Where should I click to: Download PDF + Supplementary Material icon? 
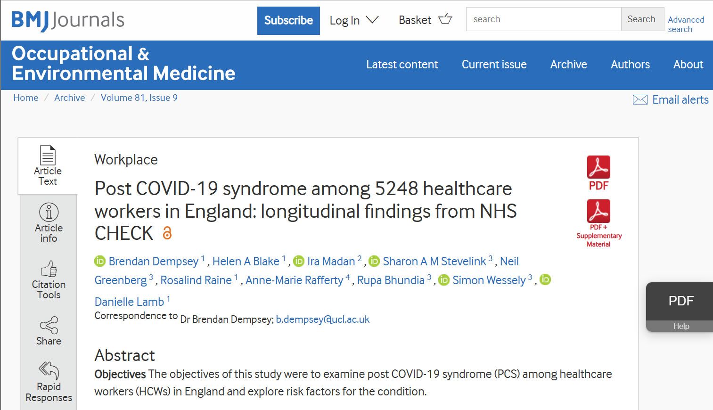tap(598, 211)
